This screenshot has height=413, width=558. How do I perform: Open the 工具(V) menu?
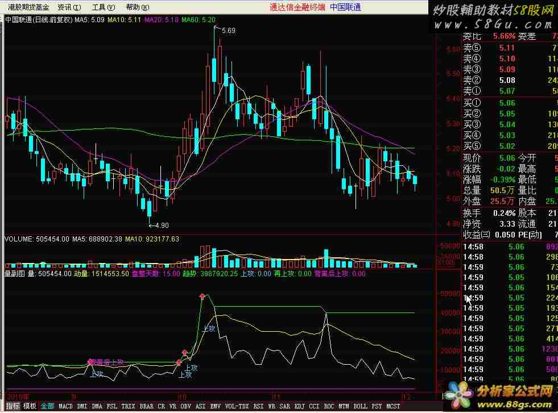(x=103, y=7)
